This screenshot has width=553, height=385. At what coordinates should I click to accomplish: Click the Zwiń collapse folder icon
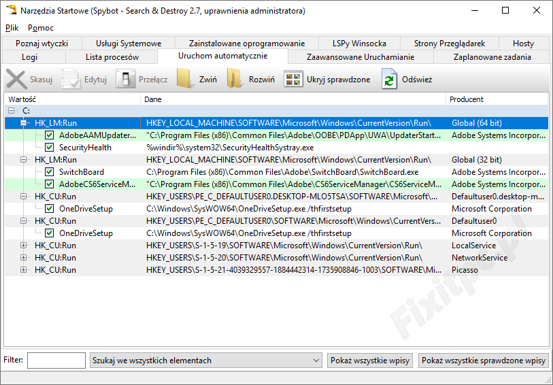pyautogui.click(x=186, y=80)
